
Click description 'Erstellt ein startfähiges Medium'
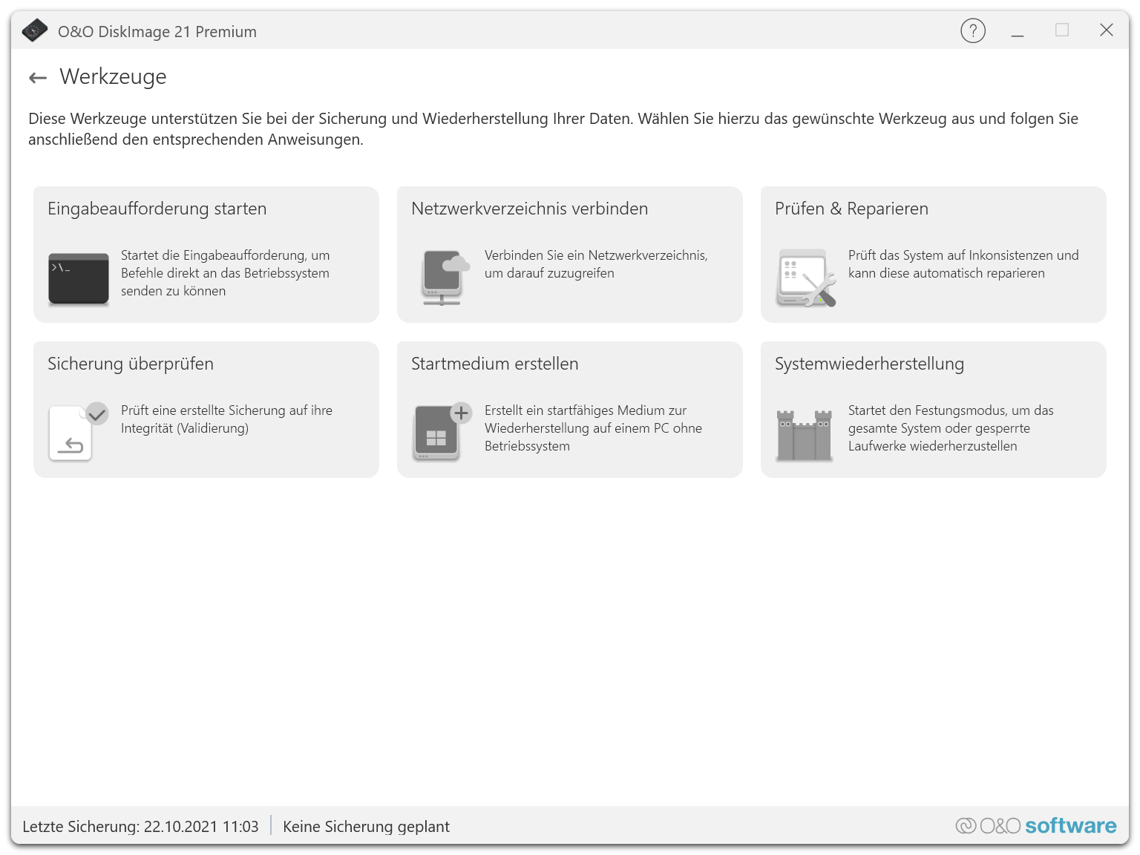pyautogui.click(x=593, y=428)
